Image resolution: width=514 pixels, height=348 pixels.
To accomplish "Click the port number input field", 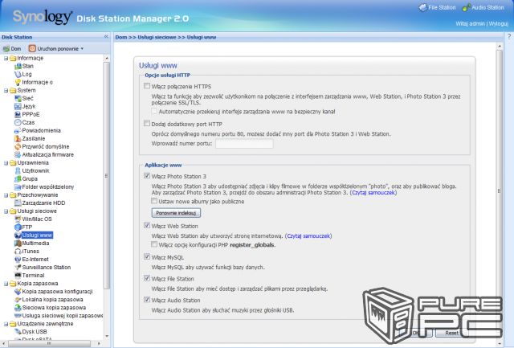I will tap(244, 143).
